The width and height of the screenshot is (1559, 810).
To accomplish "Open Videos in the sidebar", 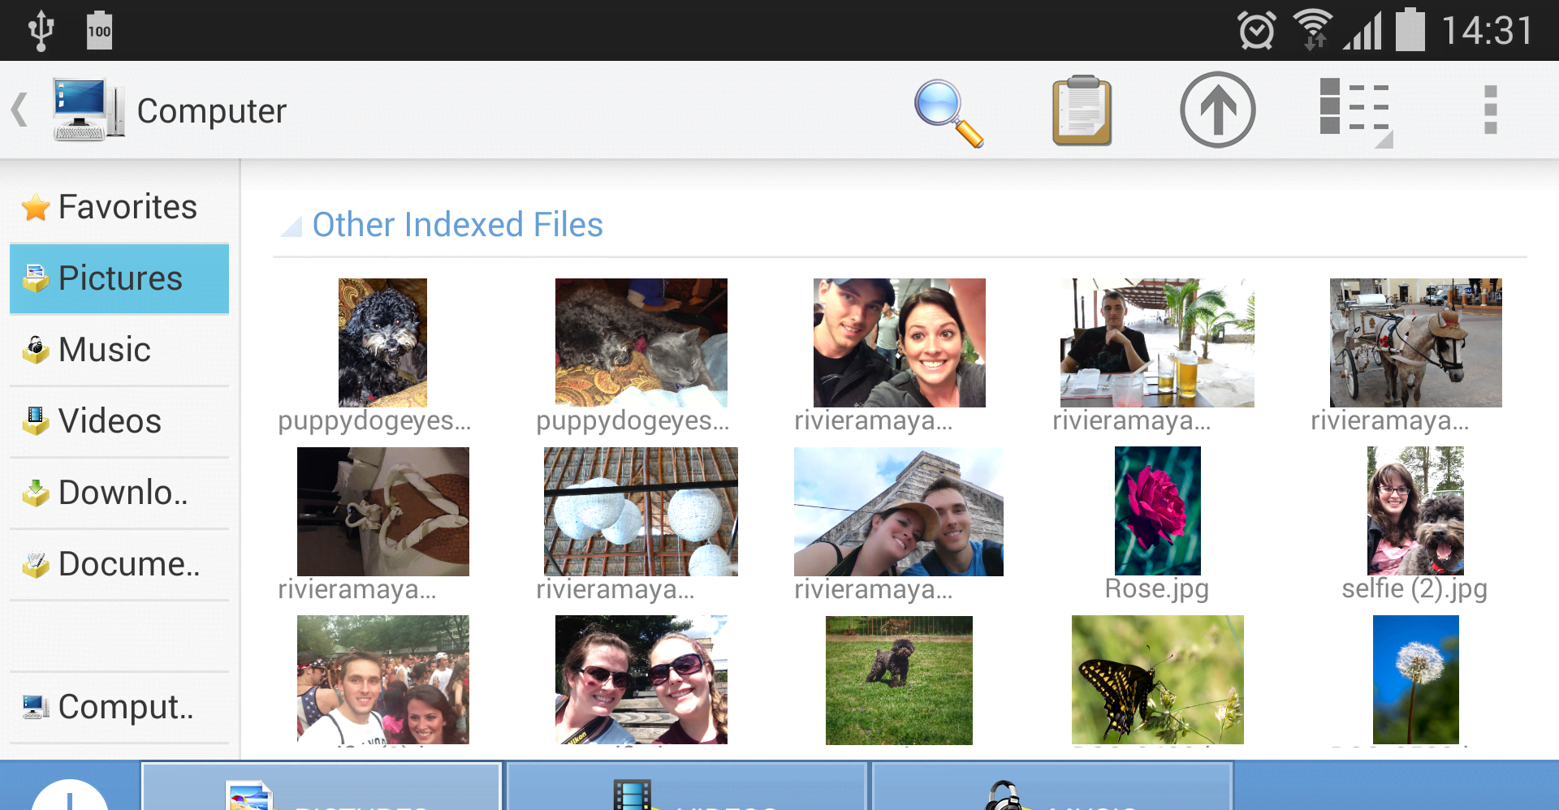I will pyautogui.click(x=119, y=421).
